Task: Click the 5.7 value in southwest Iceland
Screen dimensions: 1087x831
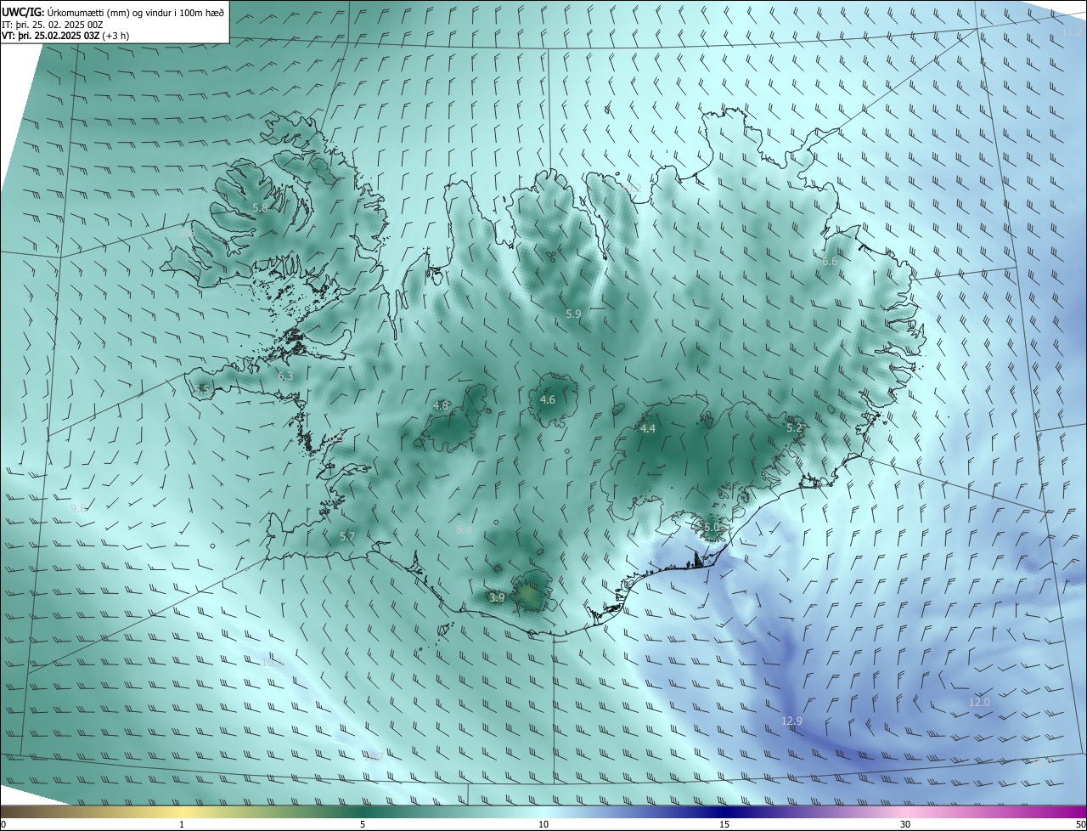Action: [346, 536]
